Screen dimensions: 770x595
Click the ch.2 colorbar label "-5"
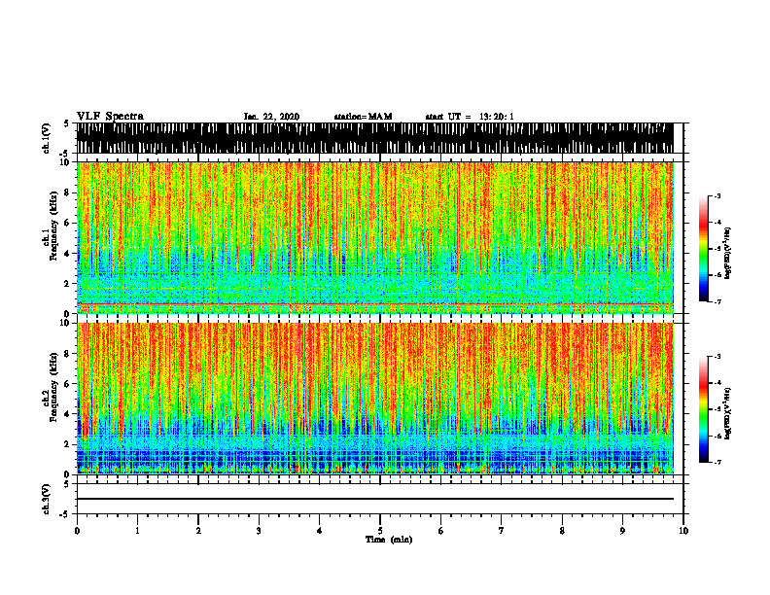click(717, 409)
